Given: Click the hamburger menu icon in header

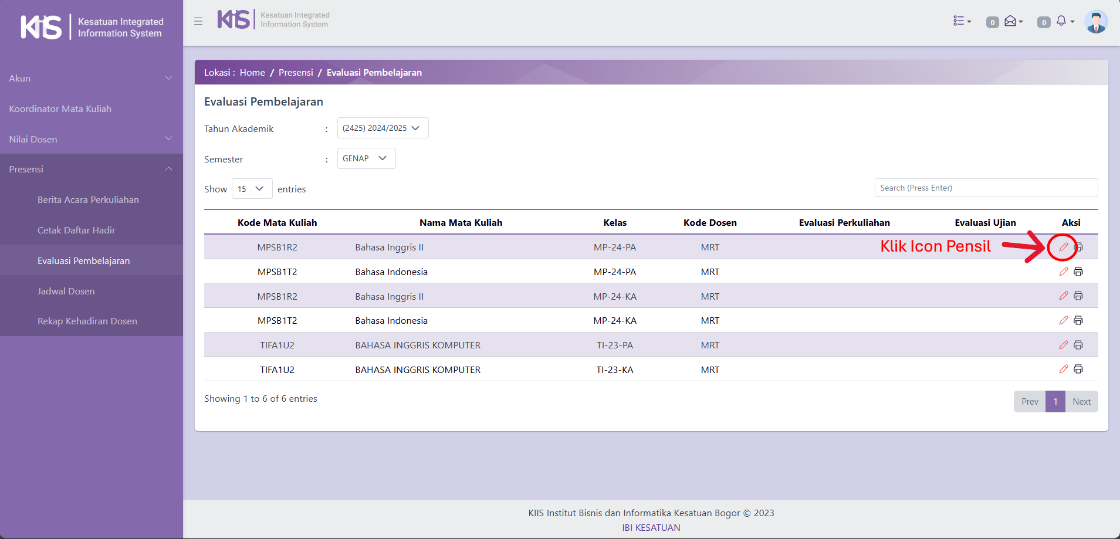Looking at the screenshot, I should (198, 21).
